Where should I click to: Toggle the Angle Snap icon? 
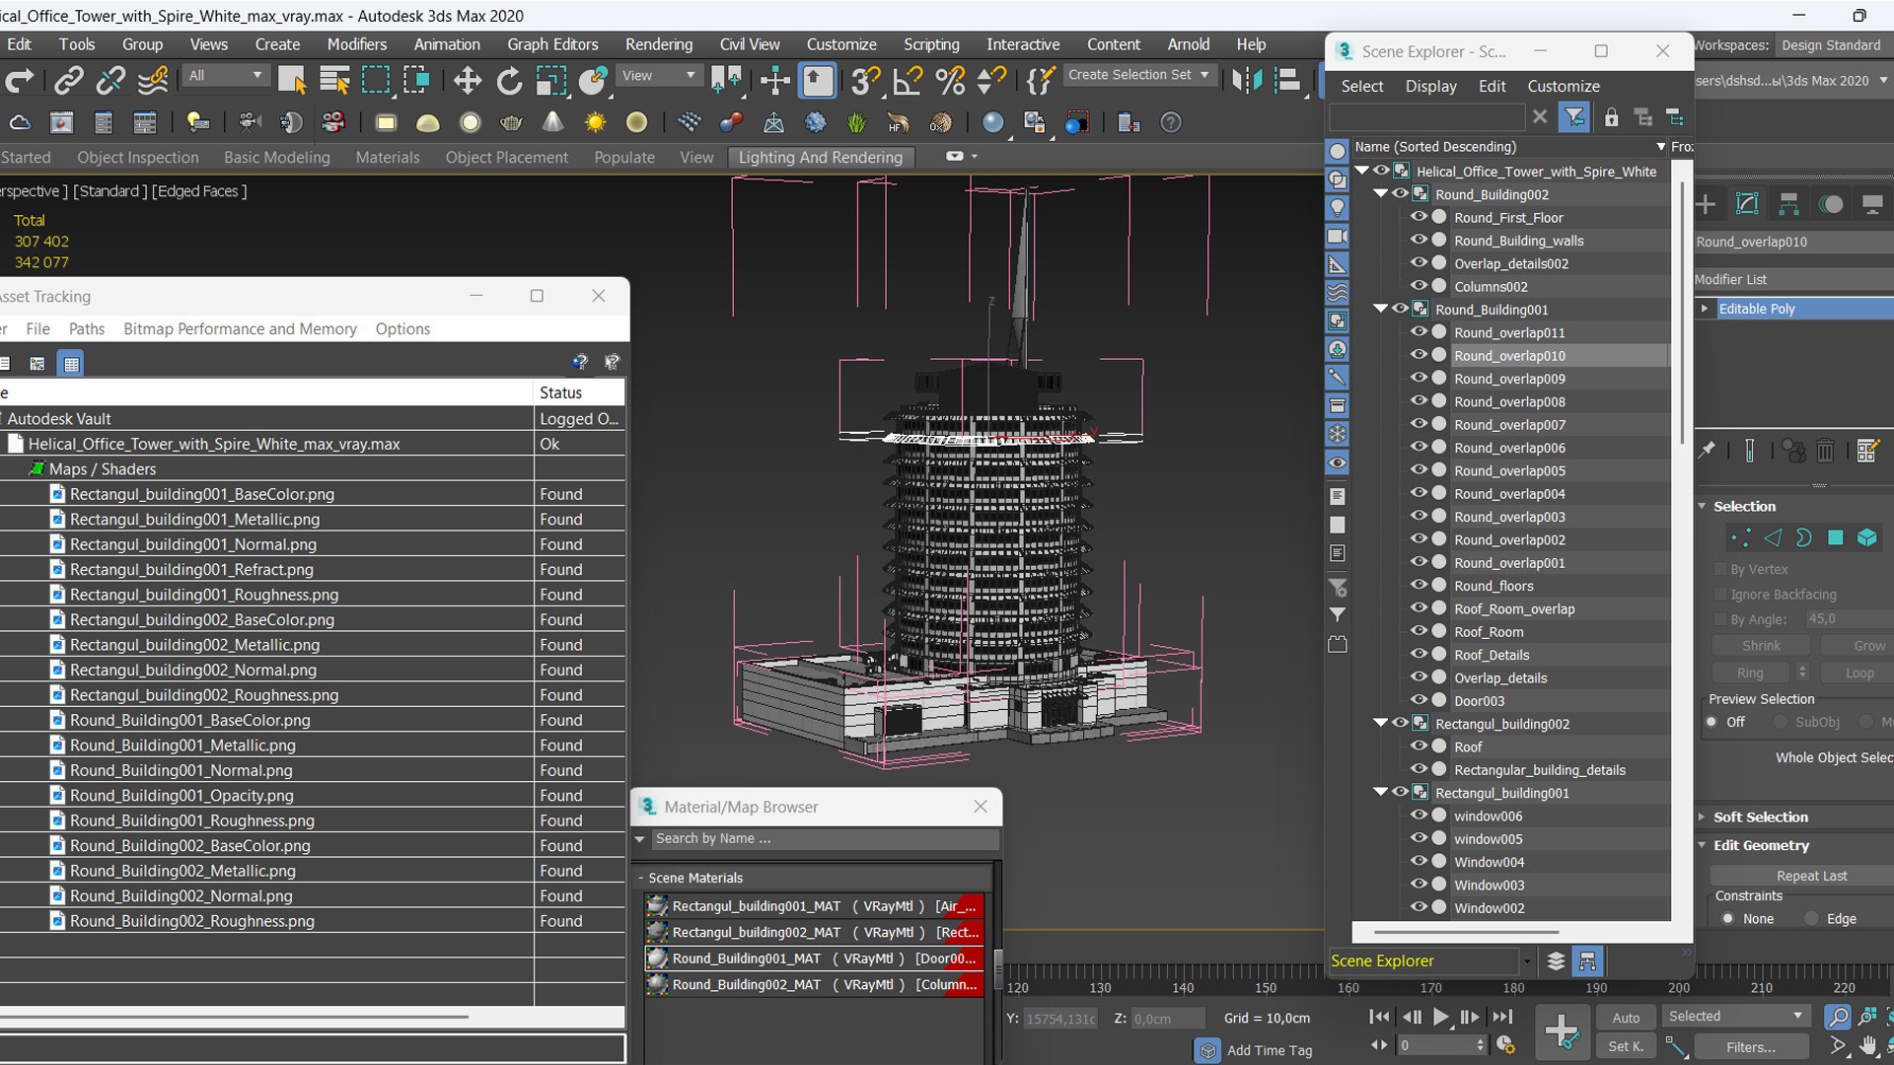pos(908,81)
